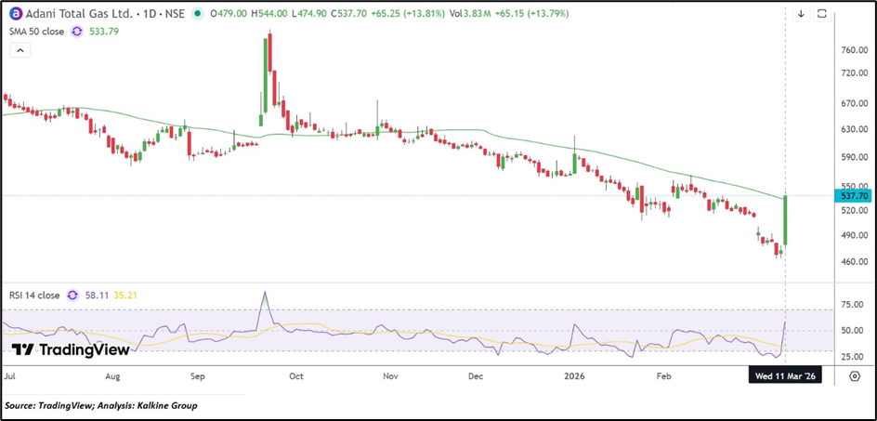Click the highlighted 537.70 price label
Viewport: 877px width, 421px height.
(x=851, y=196)
